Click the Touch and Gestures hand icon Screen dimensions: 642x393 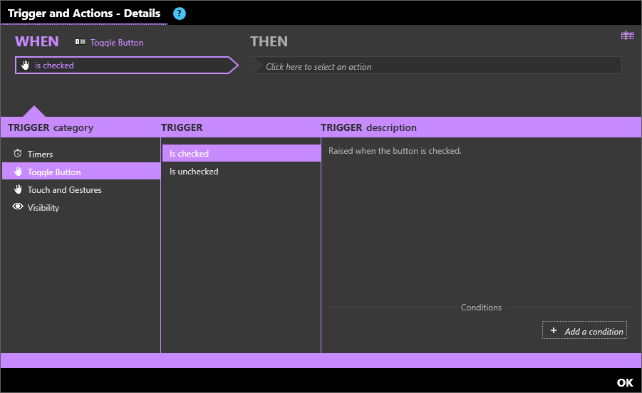18,189
